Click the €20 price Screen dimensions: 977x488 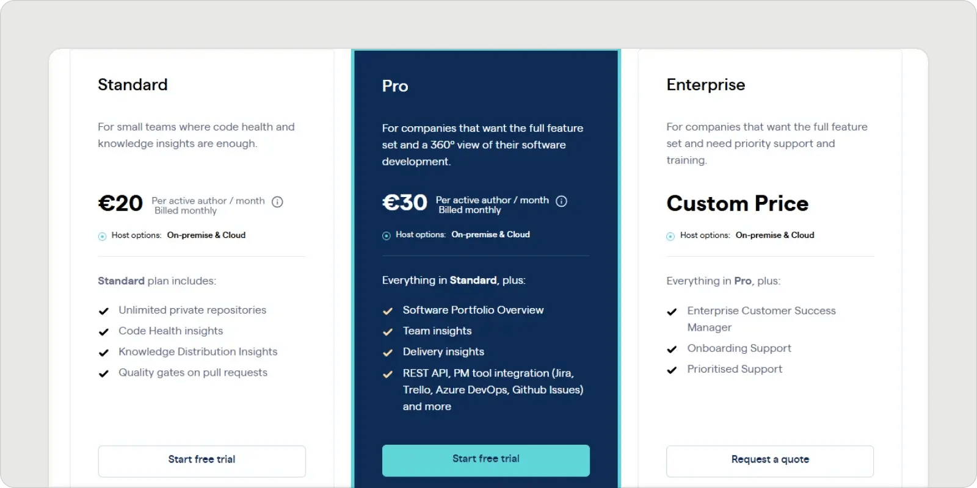pos(120,203)
